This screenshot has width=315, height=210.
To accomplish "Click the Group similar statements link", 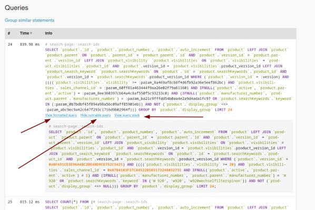I will click(x=29, y=21).
